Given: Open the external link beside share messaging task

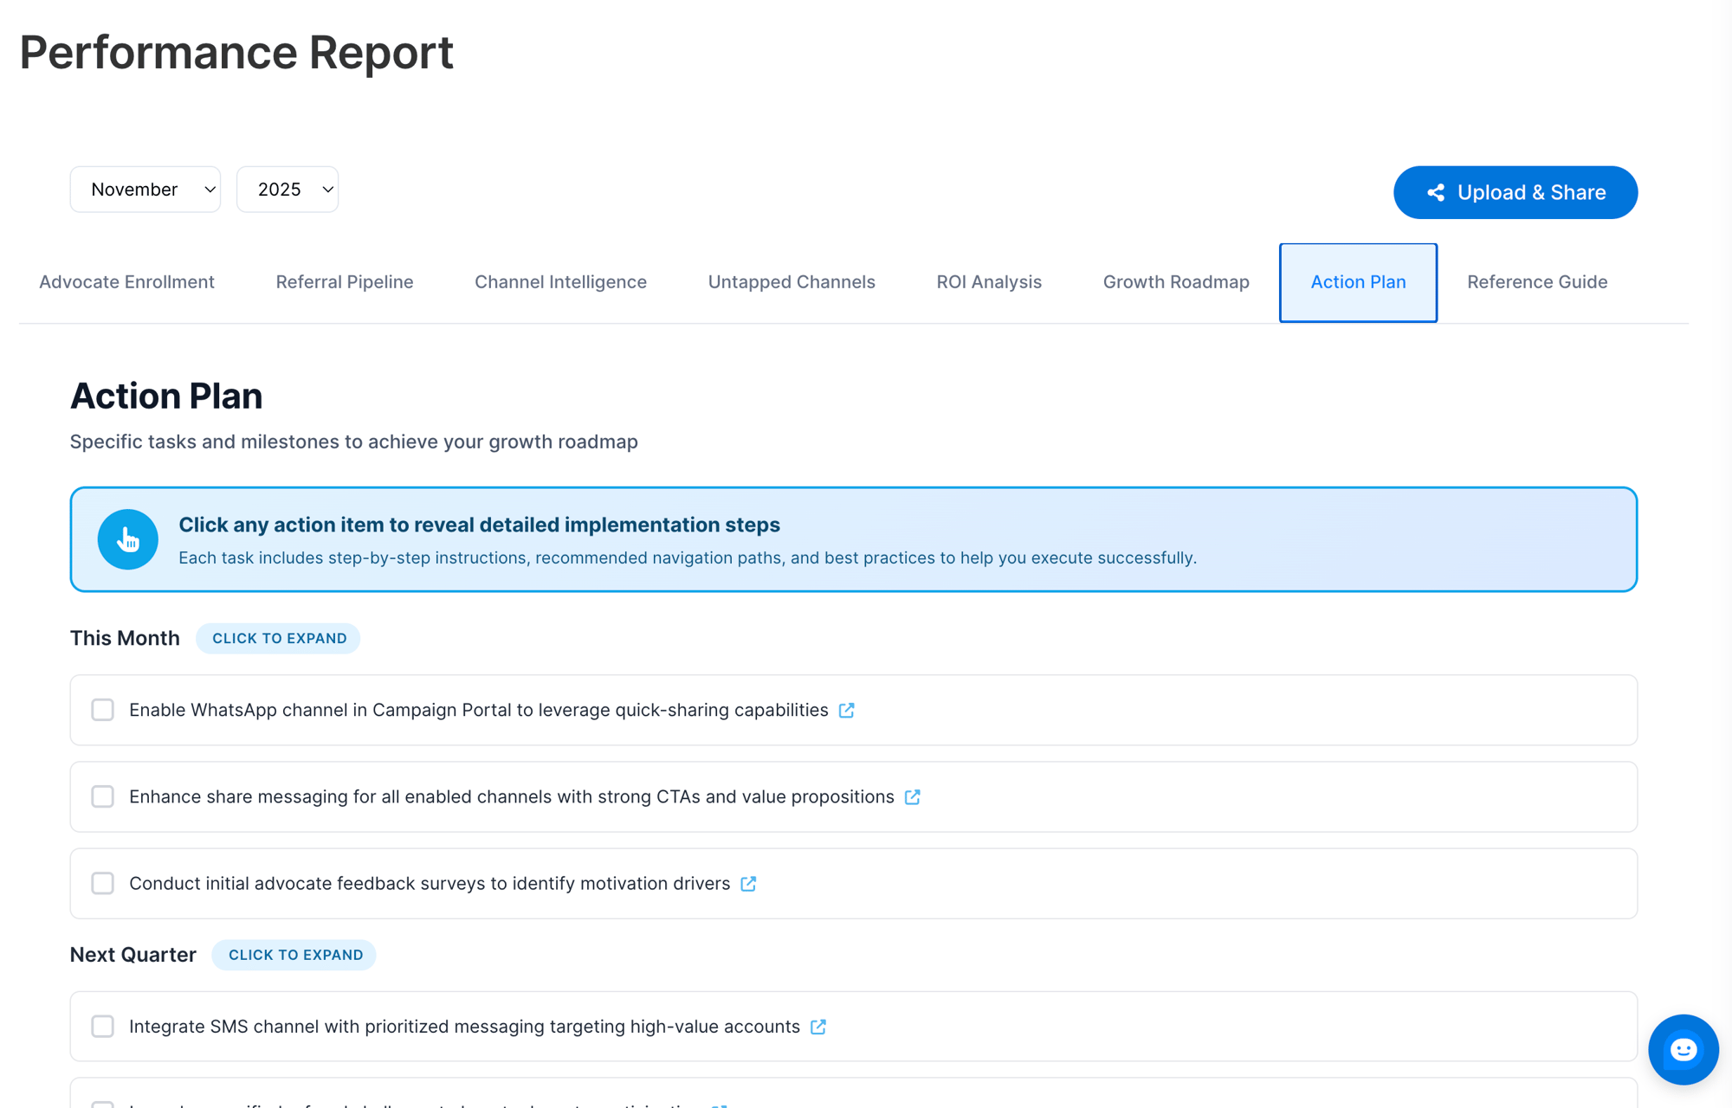Looking at the screenshot, I should (913, 796).
